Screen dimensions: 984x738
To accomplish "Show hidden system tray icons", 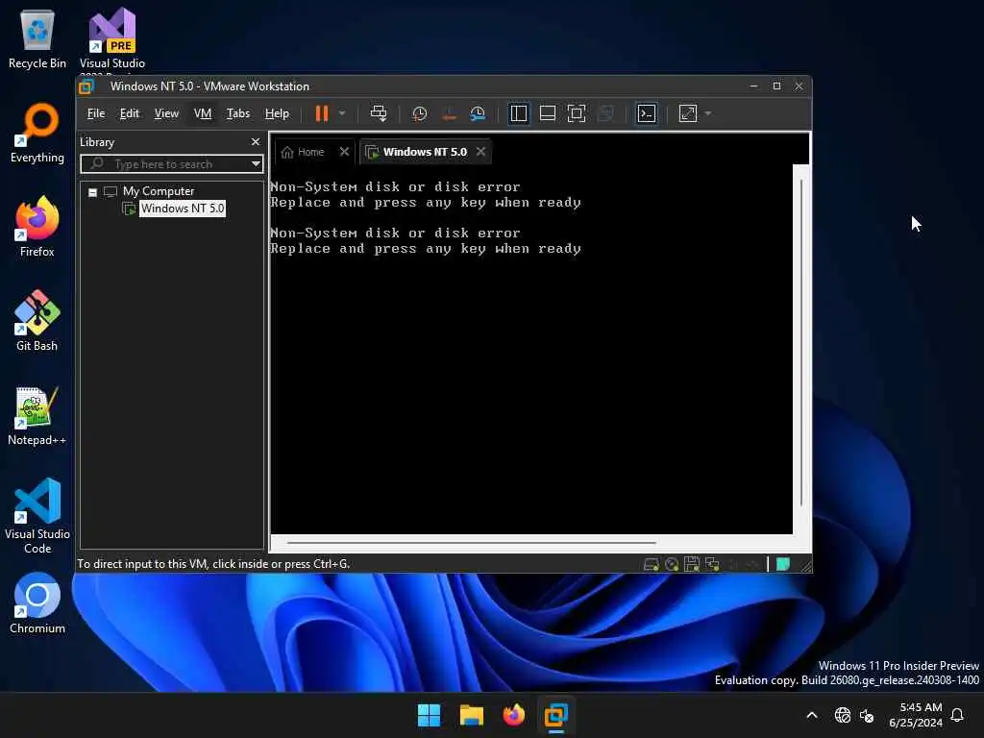I will pos(811,715).
